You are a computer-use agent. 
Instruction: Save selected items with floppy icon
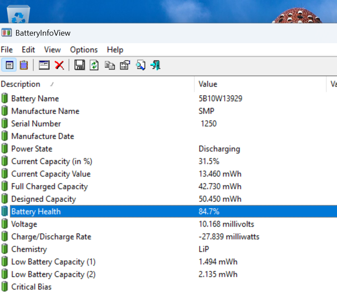pos(80,65)
